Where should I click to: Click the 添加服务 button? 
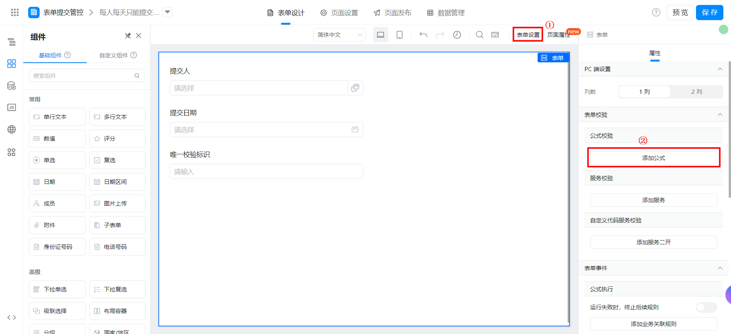point(654,200)
